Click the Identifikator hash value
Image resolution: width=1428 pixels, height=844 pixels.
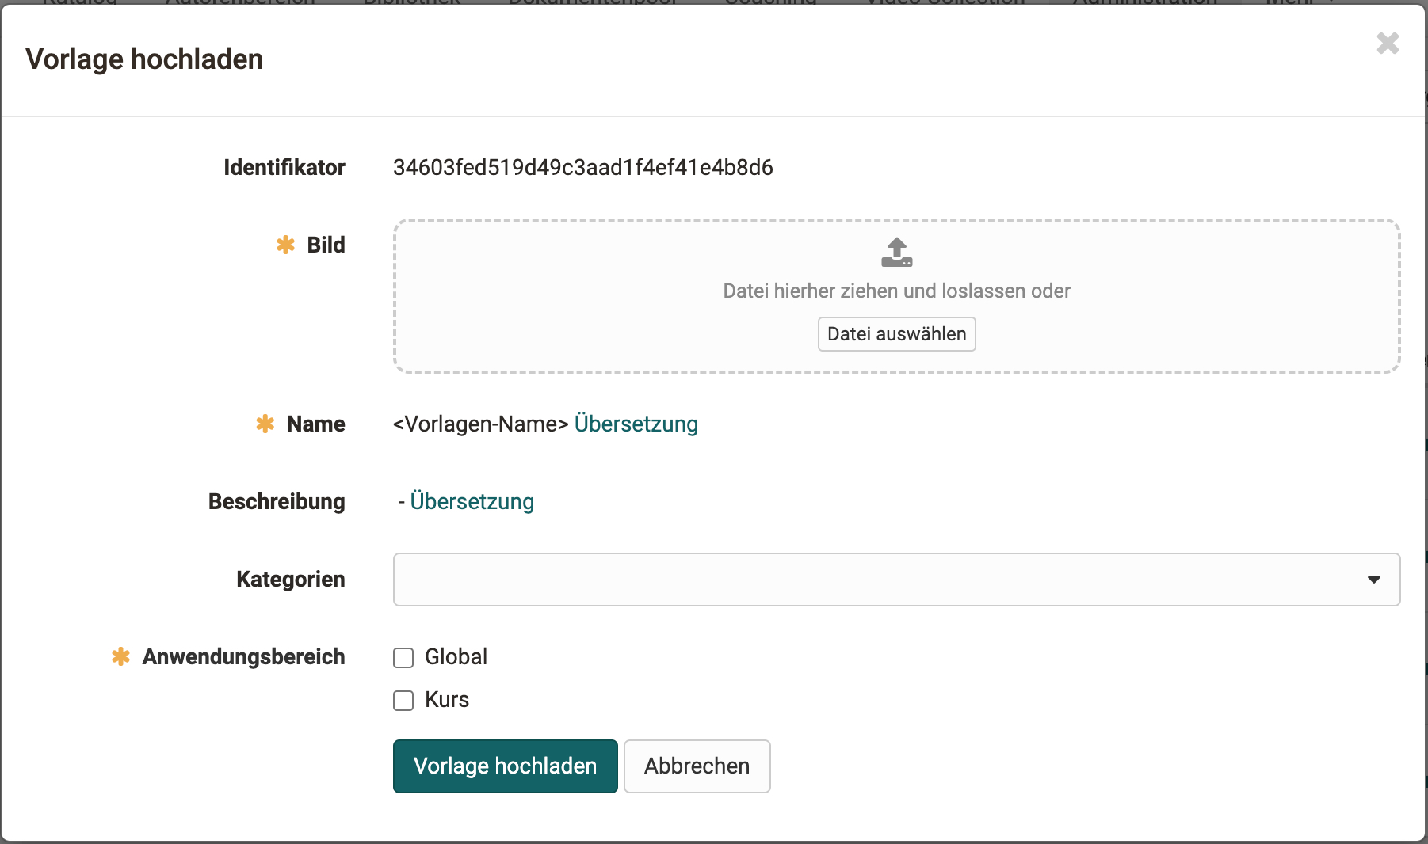pos(582,168)
